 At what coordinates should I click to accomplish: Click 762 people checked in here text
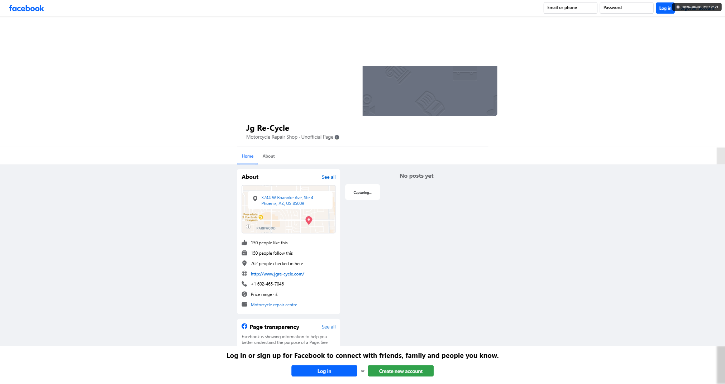(x=277, y=264)
